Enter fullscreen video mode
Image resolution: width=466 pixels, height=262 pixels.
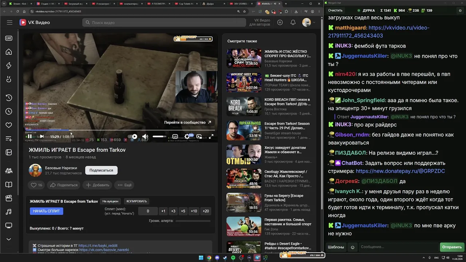click(x=211, y=136)
